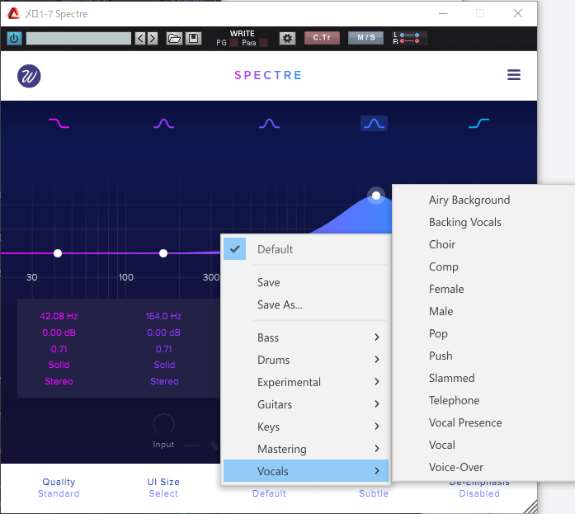Viewport: 575px width, 514px height.
Task: Select the Female vocal preset
Action: pos(484,289)
